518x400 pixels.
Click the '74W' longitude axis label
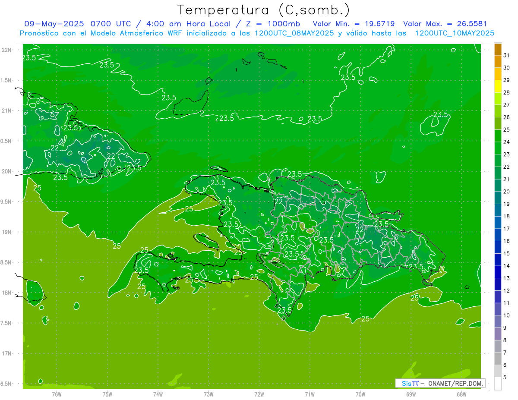pyautogui.click(x=158, y=394)
